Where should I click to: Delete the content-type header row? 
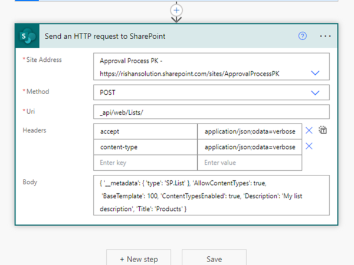(309, 146)
